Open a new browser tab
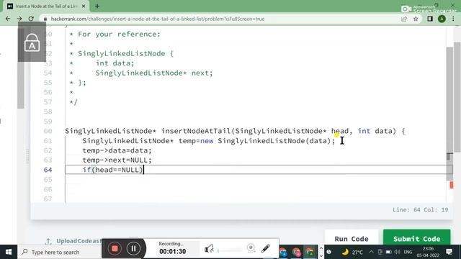The image size is (461, 259). 97,6
